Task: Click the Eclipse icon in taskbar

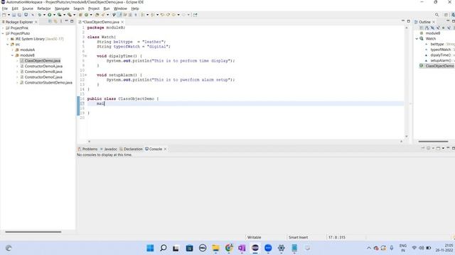Action: [255, 248]
